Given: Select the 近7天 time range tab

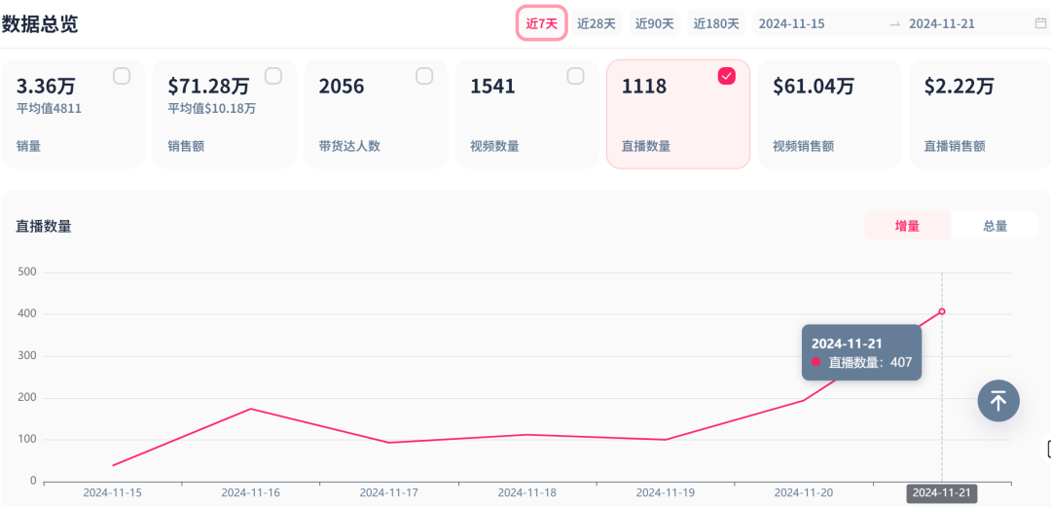Looking at the screenshot, I should [x=542, y=23].
